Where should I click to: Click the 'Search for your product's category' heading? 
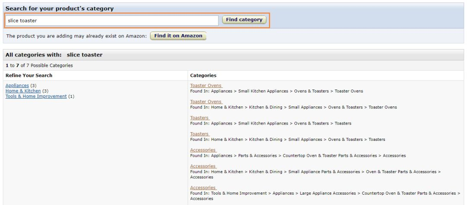point(60,9)
